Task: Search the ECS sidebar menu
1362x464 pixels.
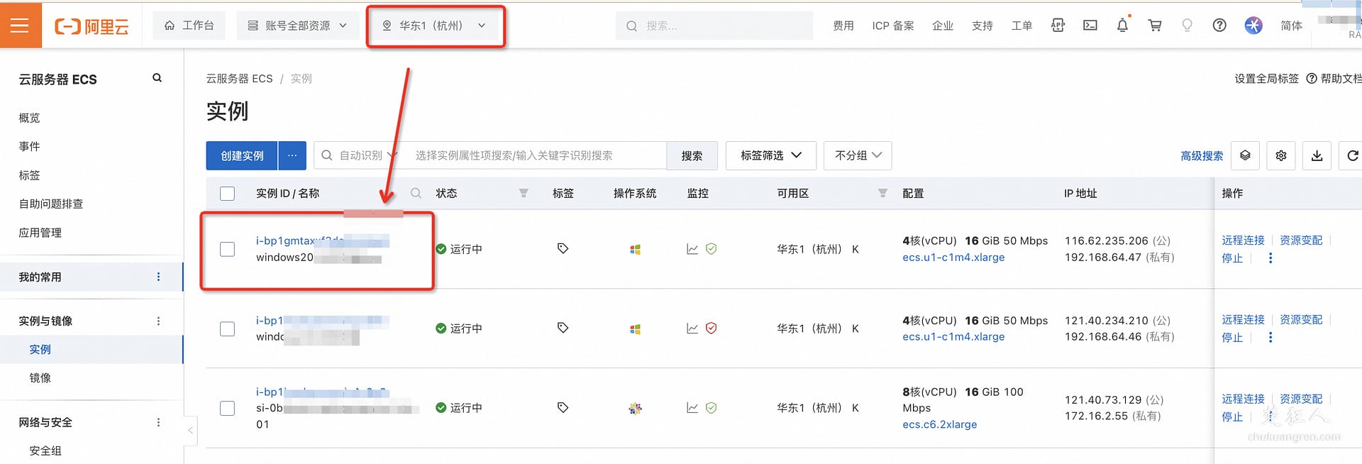Action: click(157, 78)
